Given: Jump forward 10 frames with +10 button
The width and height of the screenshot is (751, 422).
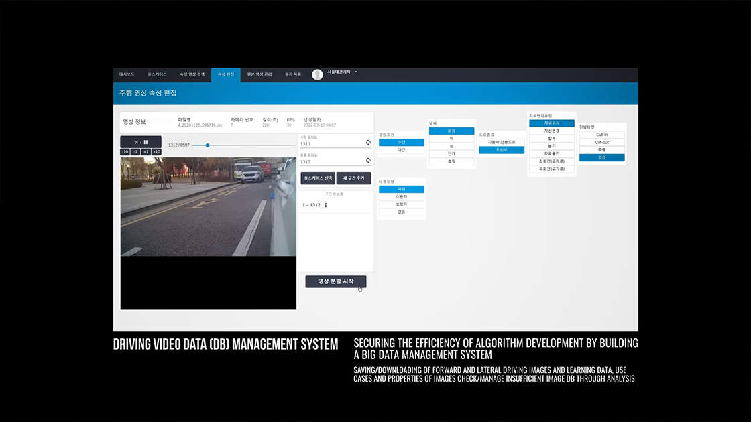Looking at the screenshot, I should [157, 152].
